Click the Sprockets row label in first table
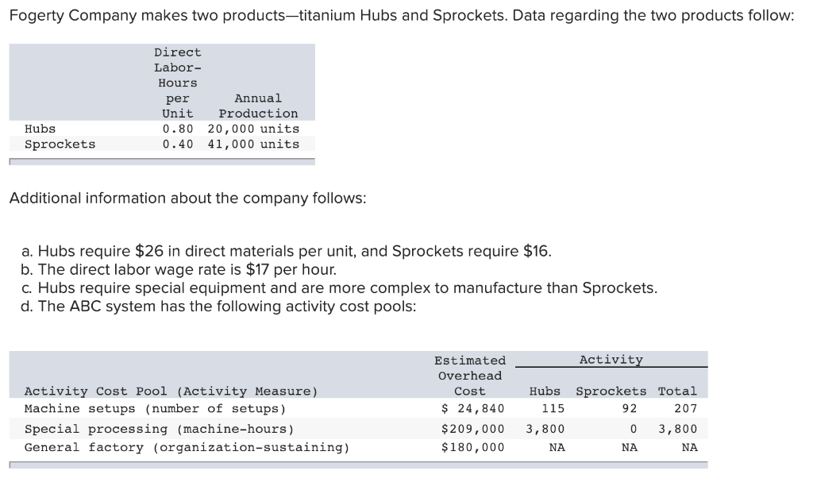The image size is (813, 490). coord(60,144)
